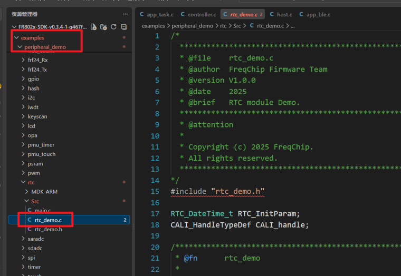
Task: Click the breadcrumb ellipsis symbol entry
Action: point(292,26)
